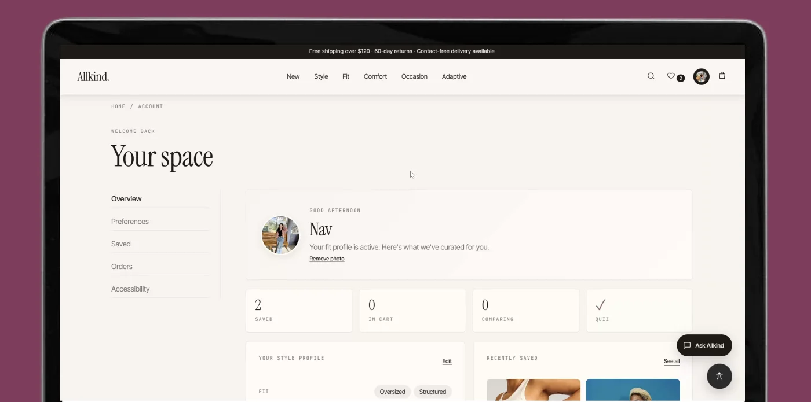Screen dimensions: 811x402
Task: Toggle the Structured fit chip
Action: (x=433, y=392)
